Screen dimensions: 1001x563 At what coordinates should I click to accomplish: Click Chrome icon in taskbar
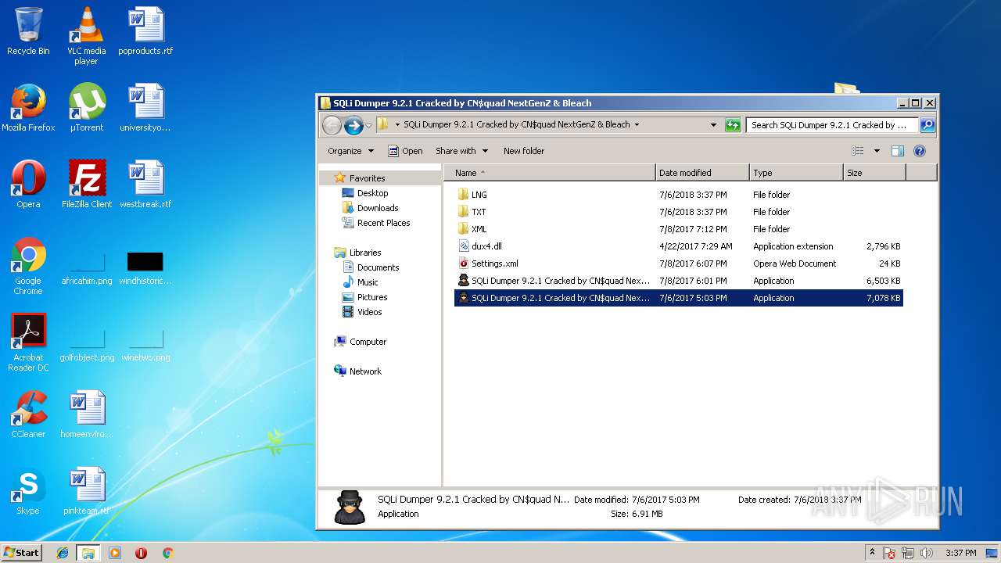pyautogui.click(x=167, y=553)
